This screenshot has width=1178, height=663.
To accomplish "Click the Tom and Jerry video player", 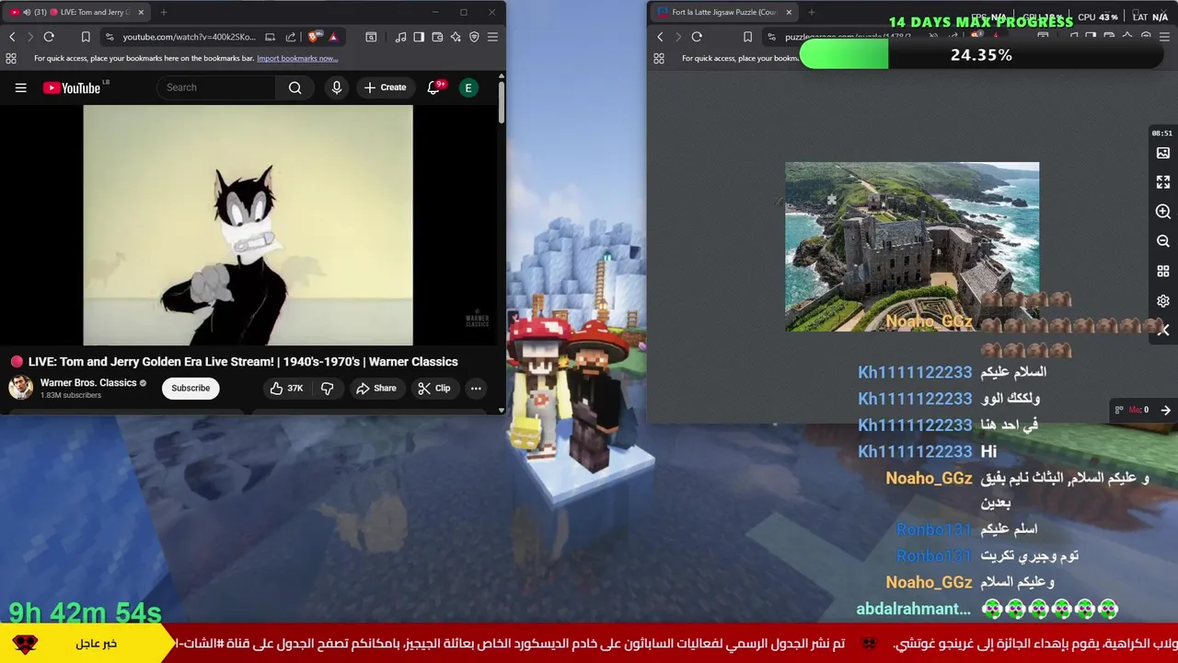I will pyautogui.click(x=248, y=225).
